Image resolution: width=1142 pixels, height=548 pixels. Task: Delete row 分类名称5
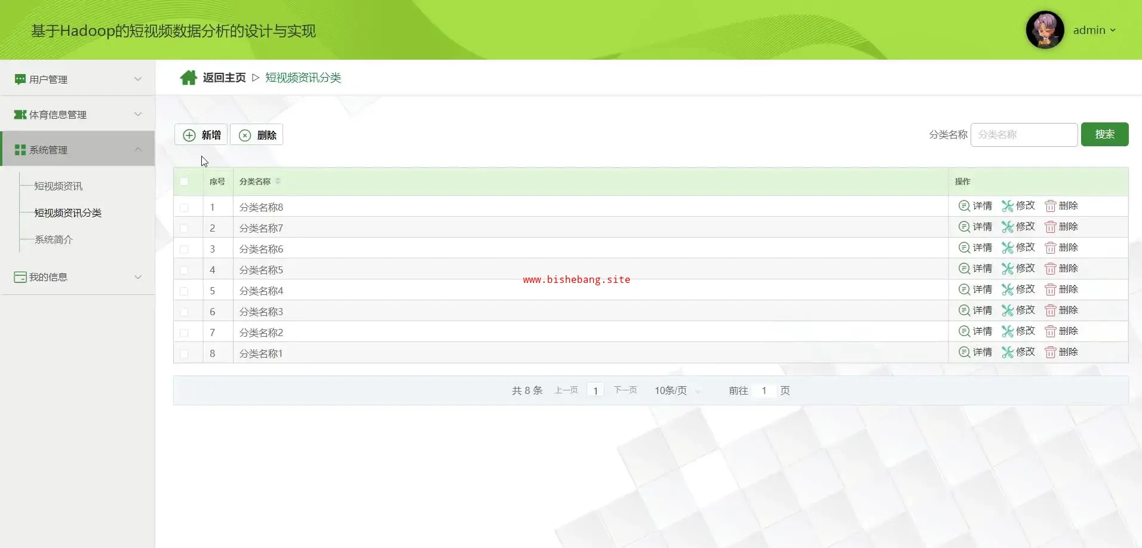pos(1061,269)
